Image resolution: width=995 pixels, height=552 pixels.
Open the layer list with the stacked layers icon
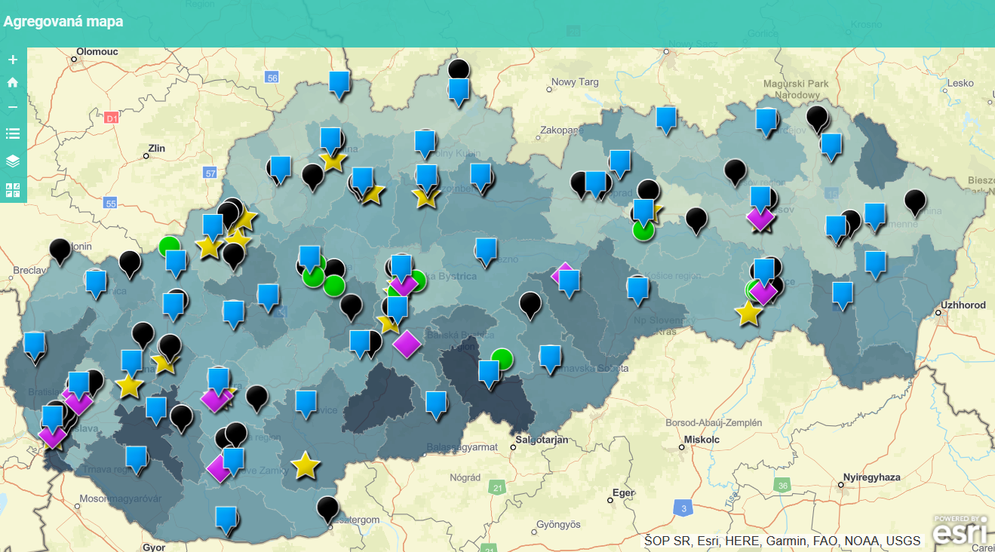(x=11, y=158)
